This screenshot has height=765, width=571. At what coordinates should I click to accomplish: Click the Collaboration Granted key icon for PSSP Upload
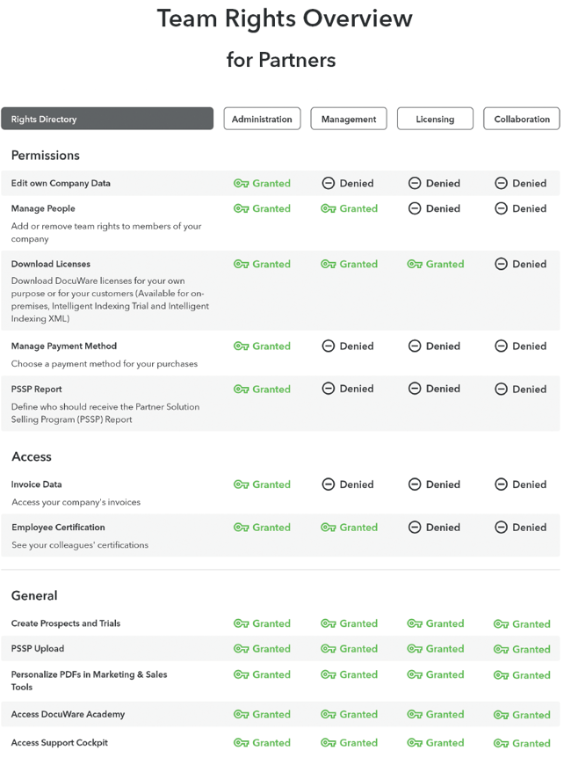click(501, 650)
